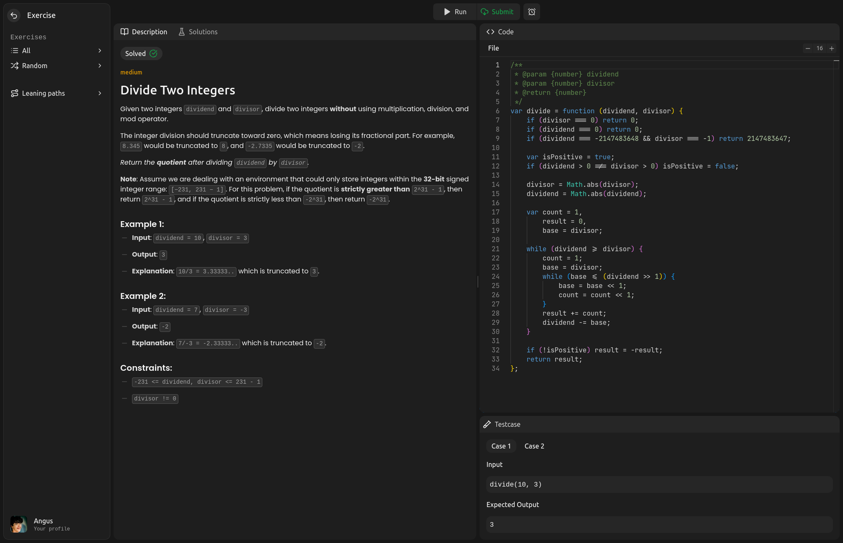Select the Case 2 testcase tab
843x543 pixels.
534,446
